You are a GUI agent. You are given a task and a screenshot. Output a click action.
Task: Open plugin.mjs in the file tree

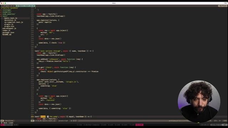pos(9,26)
